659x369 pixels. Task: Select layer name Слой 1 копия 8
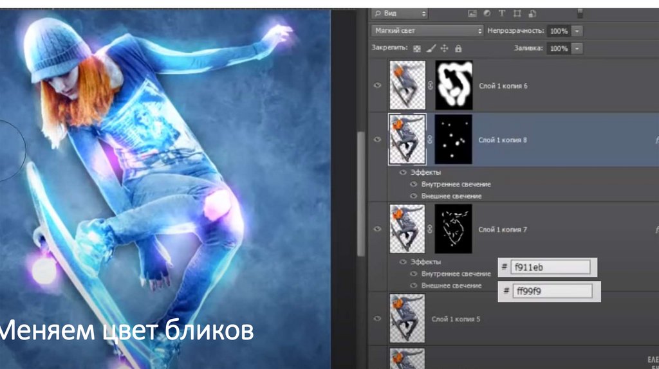point(503,139)
